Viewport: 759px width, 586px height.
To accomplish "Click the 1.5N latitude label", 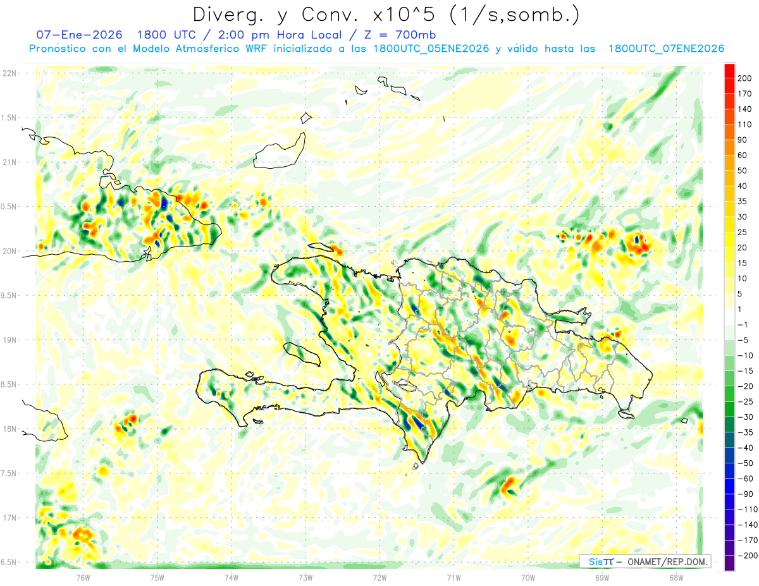I will point(9,118).
